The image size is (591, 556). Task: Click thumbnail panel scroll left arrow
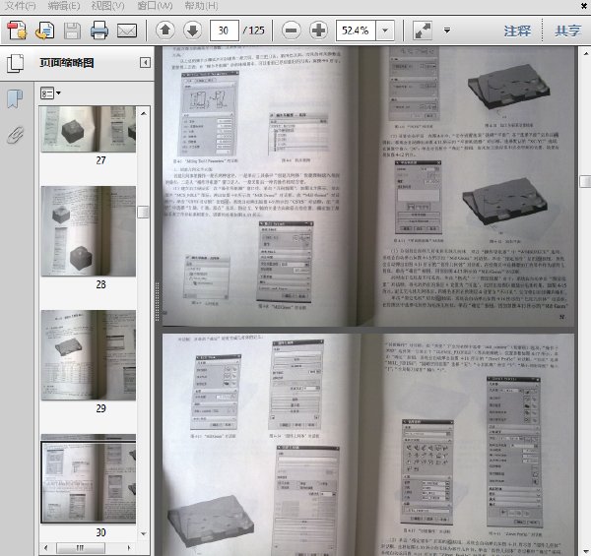[x=45, y=548]
